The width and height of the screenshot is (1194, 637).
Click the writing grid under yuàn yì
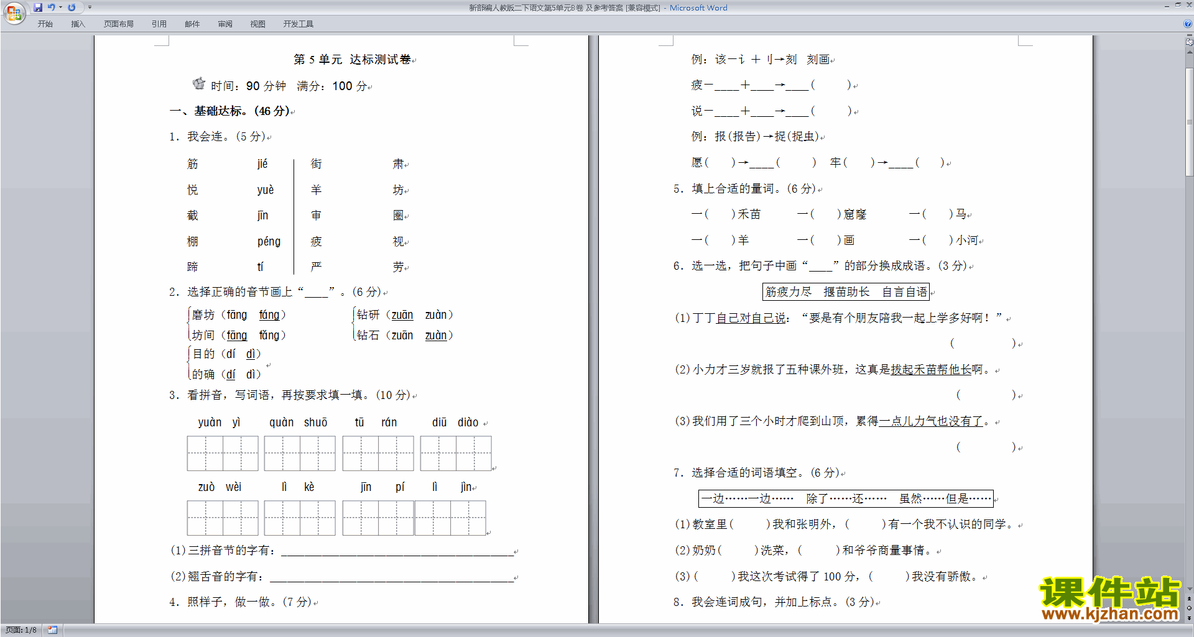(x=223, y=453)
